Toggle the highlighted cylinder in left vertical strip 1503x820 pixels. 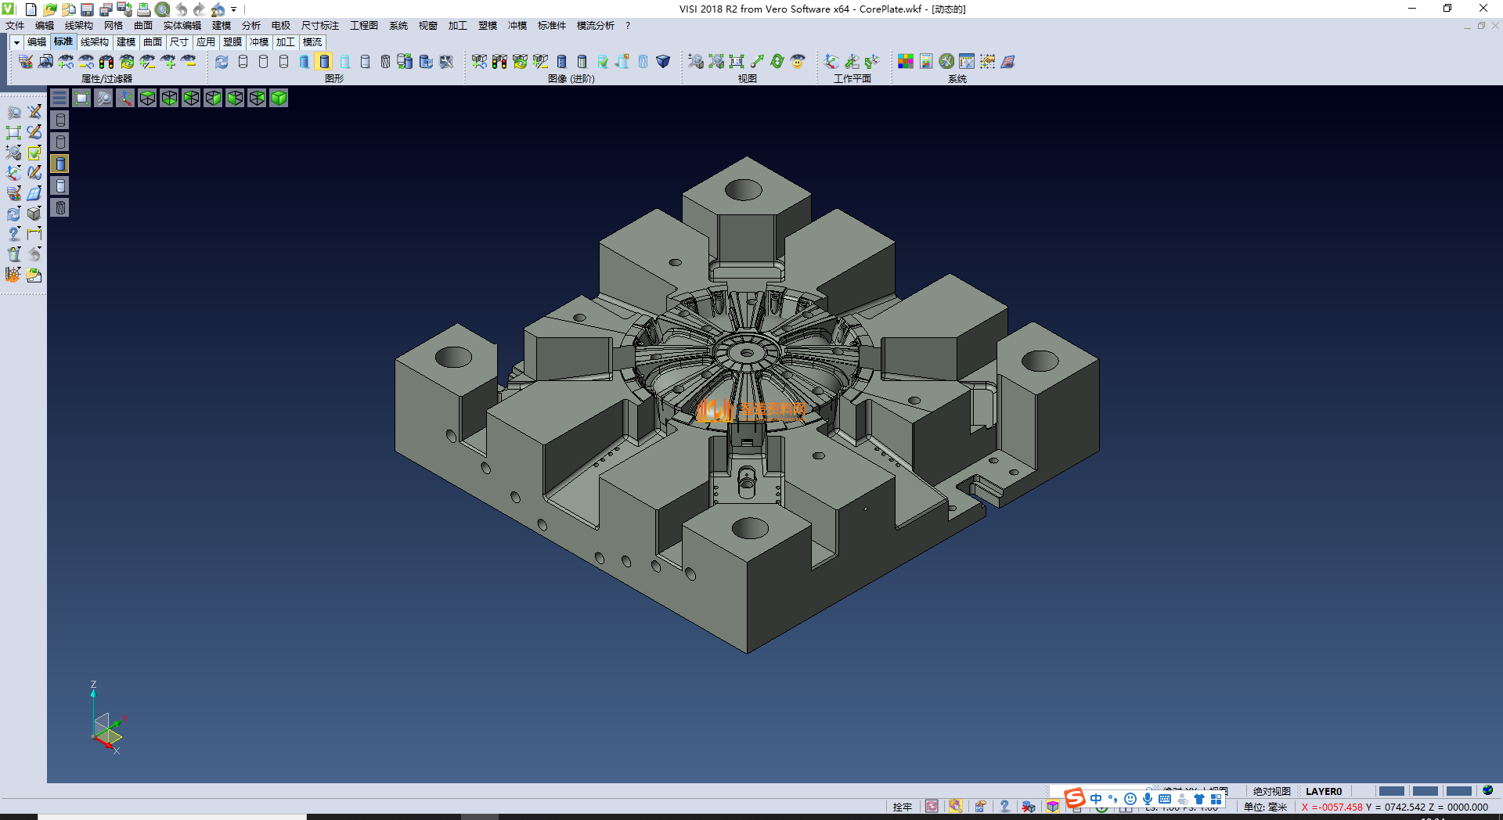(60, 164)
